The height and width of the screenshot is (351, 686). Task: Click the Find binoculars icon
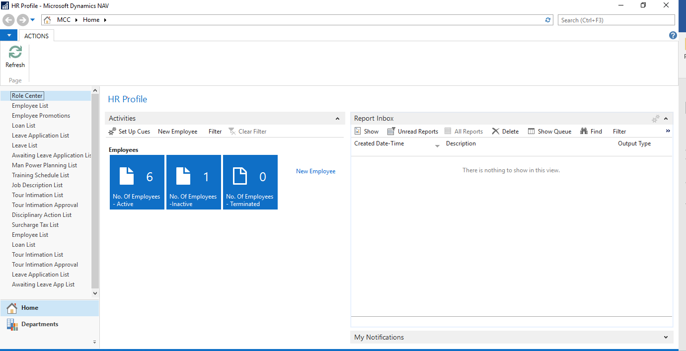584,132
